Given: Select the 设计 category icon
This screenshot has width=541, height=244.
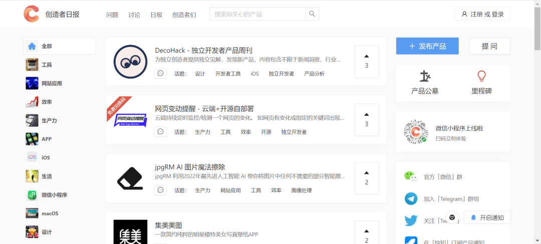Looking at the screenshot, I should [x=32, y=232].
